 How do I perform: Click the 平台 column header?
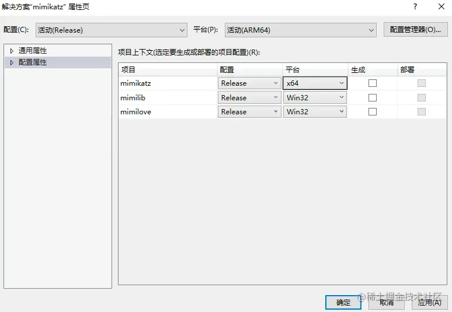315,69
